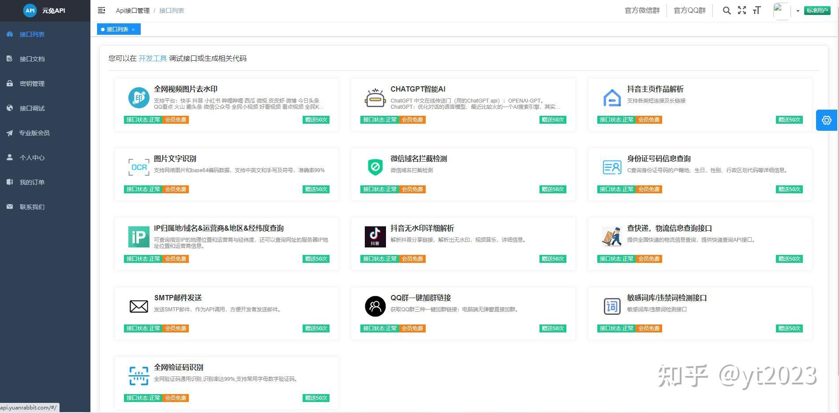Viewport: 839px width, 413px height.
Task: Click the 全网视频图片去水印 watermark icon
Action: click(139, 98)
